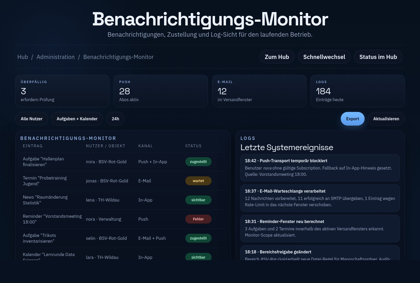Open the log entry Push-Transport temporär blockiert
Screen dimensions: 420x283
tap(320, 168)
